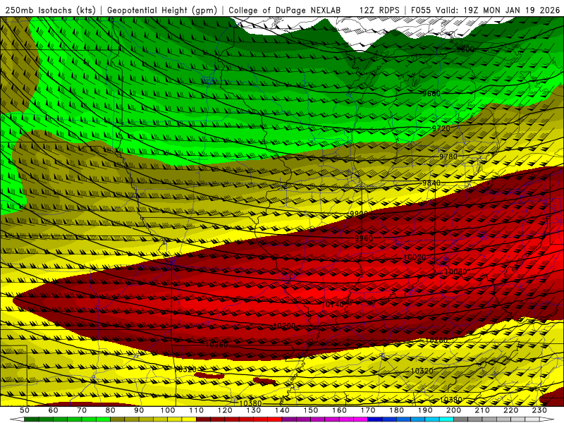Click the 80 value on the color scale
Viewport: 564px width, 423px height.
click(111, 410)
